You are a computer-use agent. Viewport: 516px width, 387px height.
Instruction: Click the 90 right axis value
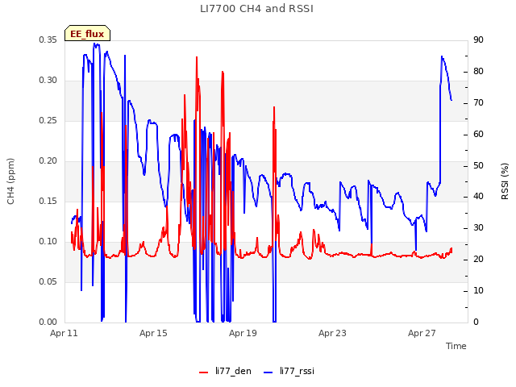[x=478, y=40]
